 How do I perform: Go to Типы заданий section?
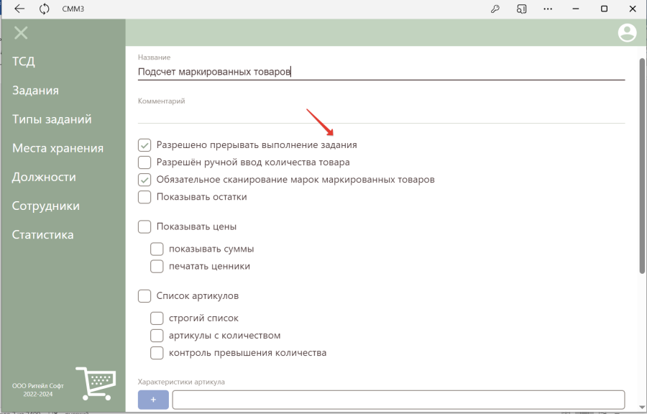52,119
